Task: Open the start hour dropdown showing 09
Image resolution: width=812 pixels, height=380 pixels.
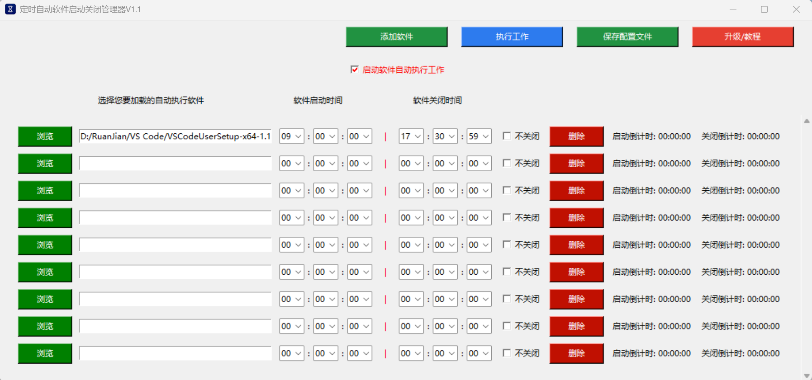Action: point(291,136)
